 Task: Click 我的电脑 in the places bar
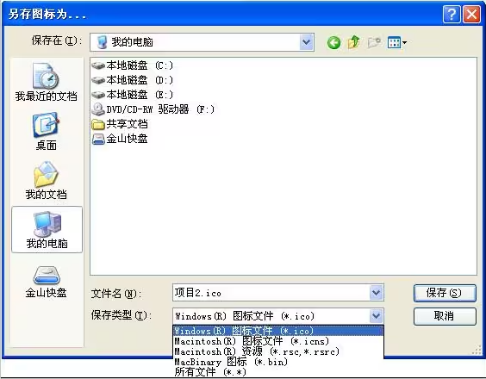tap(47, 230)
